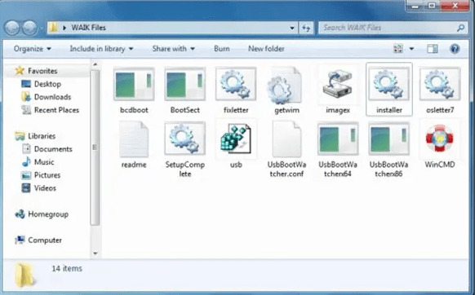The width and height of the screenshot is (475, 295).
Task: Open the Help question mark icon
Action: 455,49
